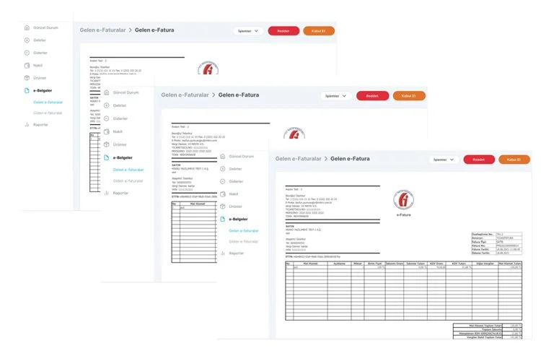
Task: Open the Raporlar chart icon in the frontmost sidebar
Action: click(222, 253)
